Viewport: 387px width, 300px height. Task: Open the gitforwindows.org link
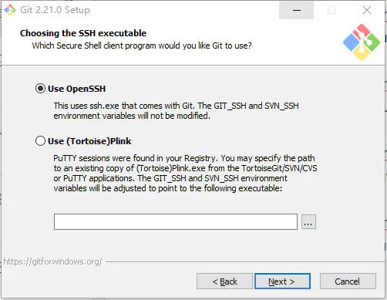click(x=52, y=261)
